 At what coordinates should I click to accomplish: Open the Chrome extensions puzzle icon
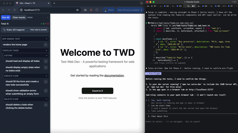(x=97, y=10)
